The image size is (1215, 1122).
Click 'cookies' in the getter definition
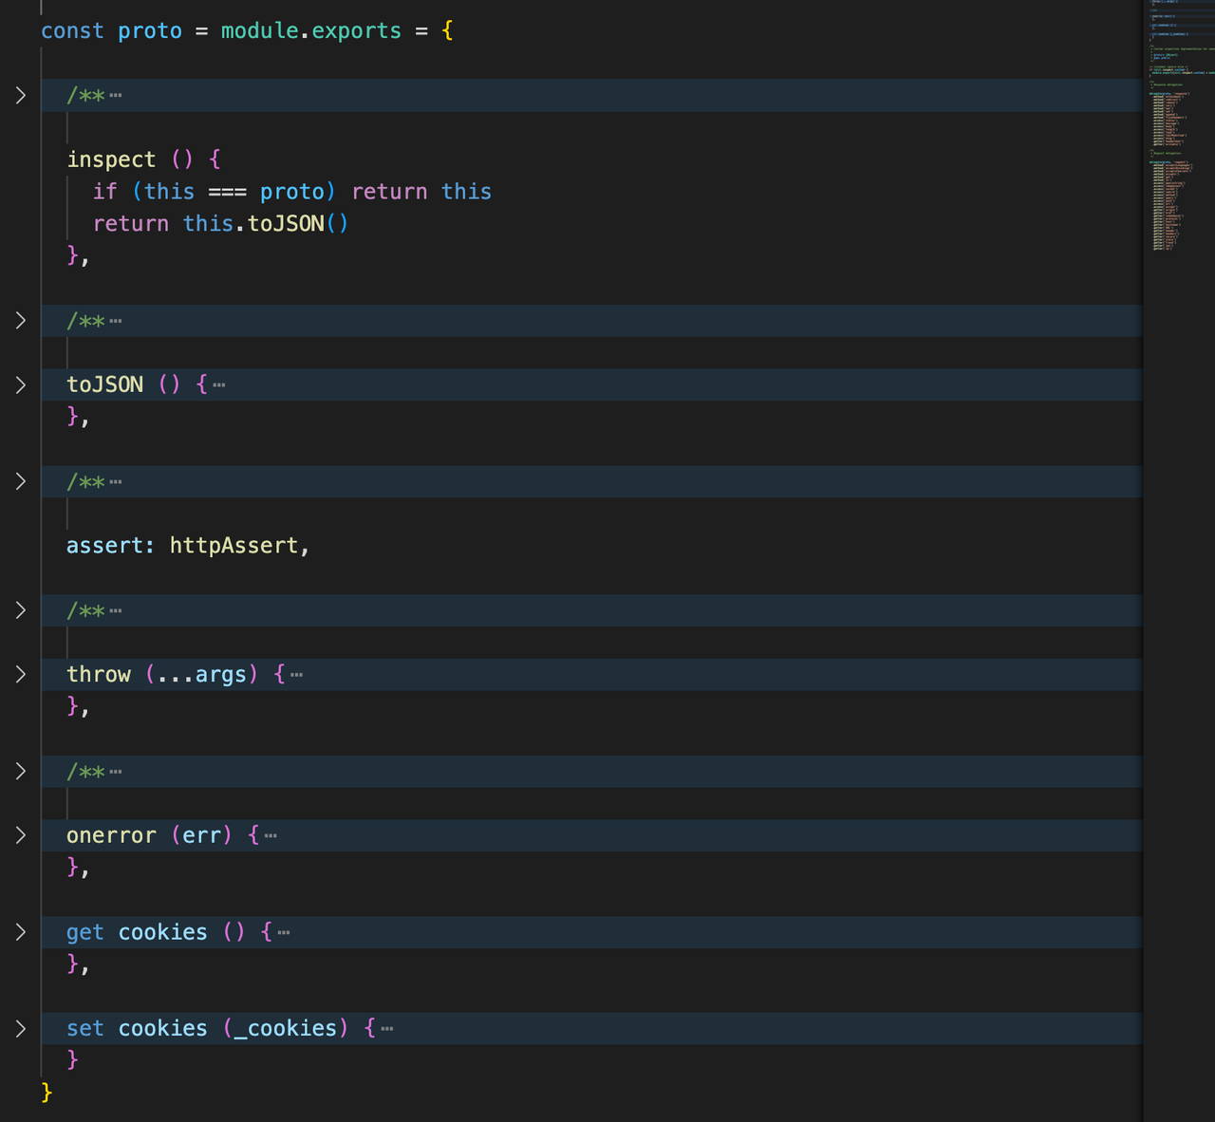[x=162, y=932]
